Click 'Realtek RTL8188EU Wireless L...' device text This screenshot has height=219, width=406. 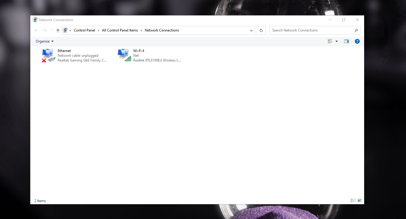click(x=157, y=60)
